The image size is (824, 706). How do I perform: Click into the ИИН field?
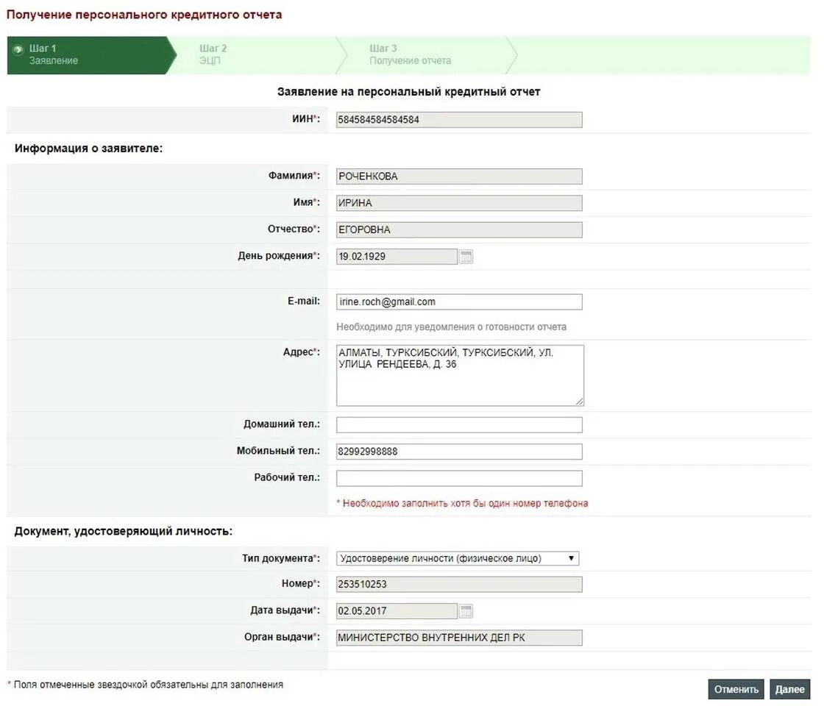coord(459,120)
